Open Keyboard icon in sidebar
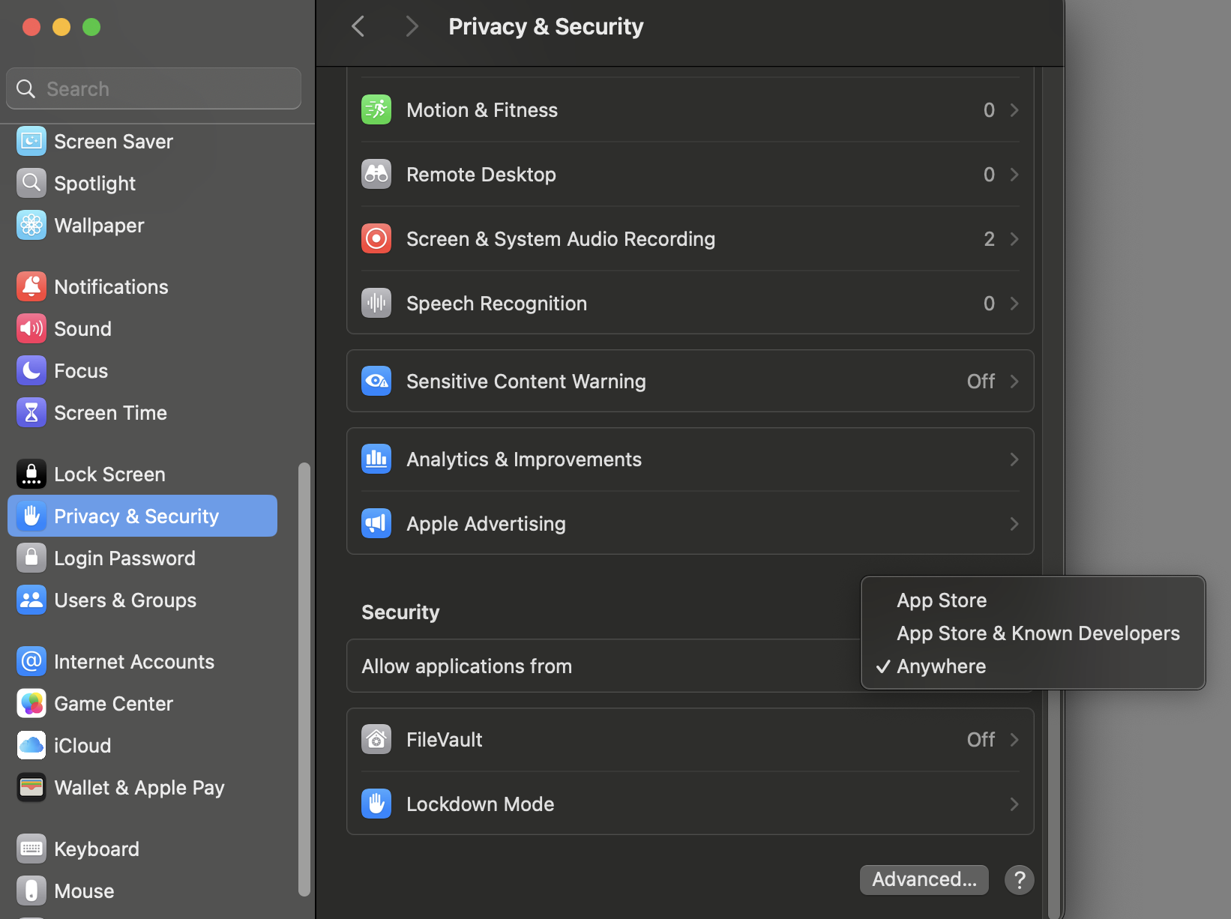This screenshot has width=1231, height=919. point(31,849)
